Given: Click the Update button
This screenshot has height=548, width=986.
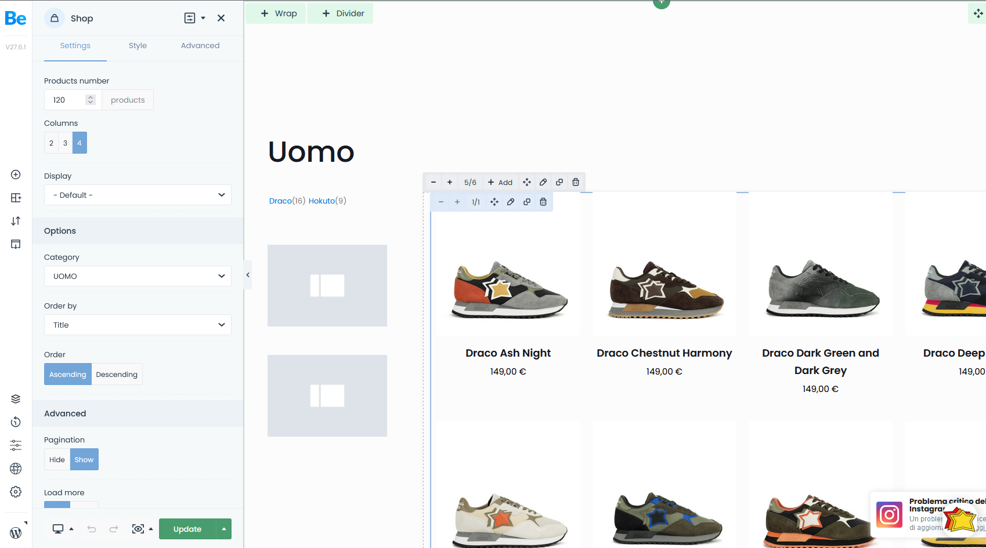Looking at the screenshot, I should click(x=187, y=529).
